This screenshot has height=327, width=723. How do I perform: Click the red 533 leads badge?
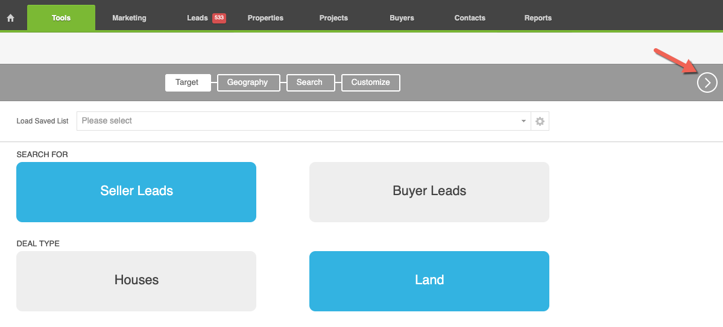219,18
